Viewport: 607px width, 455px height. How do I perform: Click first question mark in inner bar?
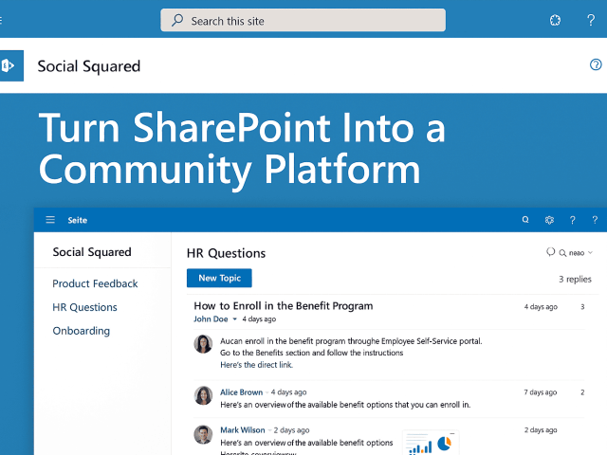(573, 220)
